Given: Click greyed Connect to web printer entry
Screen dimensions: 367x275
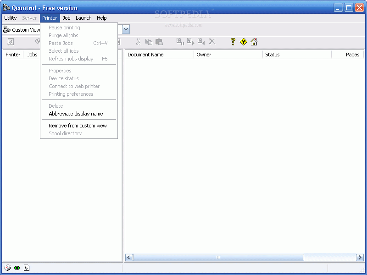Looking at the screenshot, I should [x=79, y=86].
